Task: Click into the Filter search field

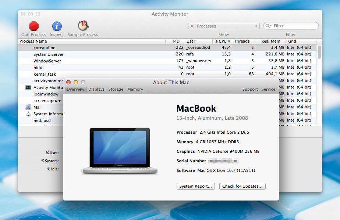Action: (x=291, y=26)
